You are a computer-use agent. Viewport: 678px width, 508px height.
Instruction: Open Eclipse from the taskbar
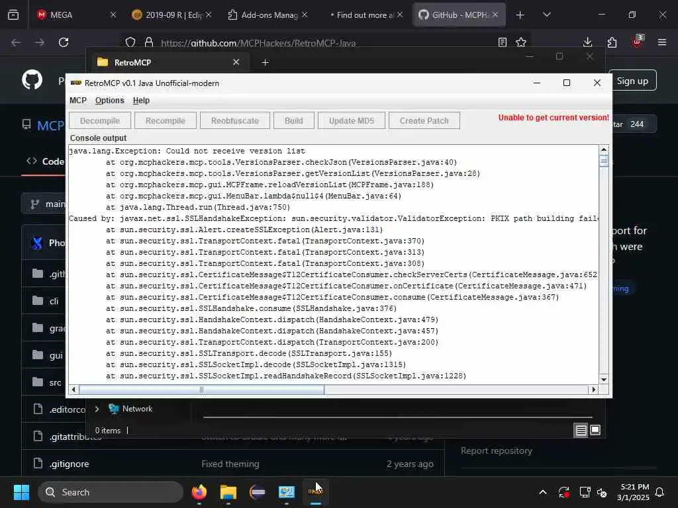click(x=258, y=492)
